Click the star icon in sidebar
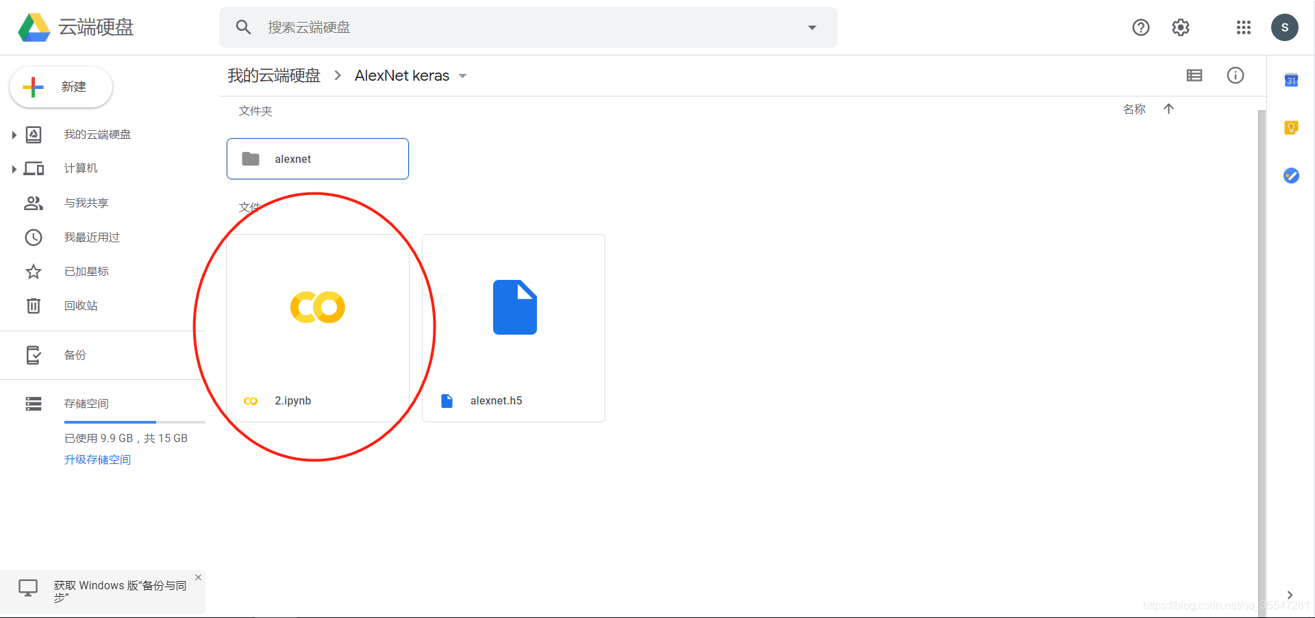 pos(34,271)
